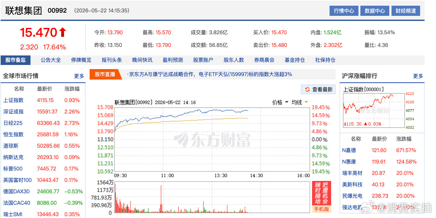Open the 股市直播 label
436x218 pixels.
[105, 74]
